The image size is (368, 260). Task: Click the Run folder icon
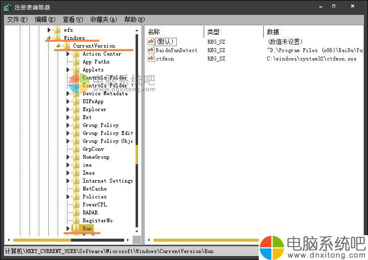76,228
